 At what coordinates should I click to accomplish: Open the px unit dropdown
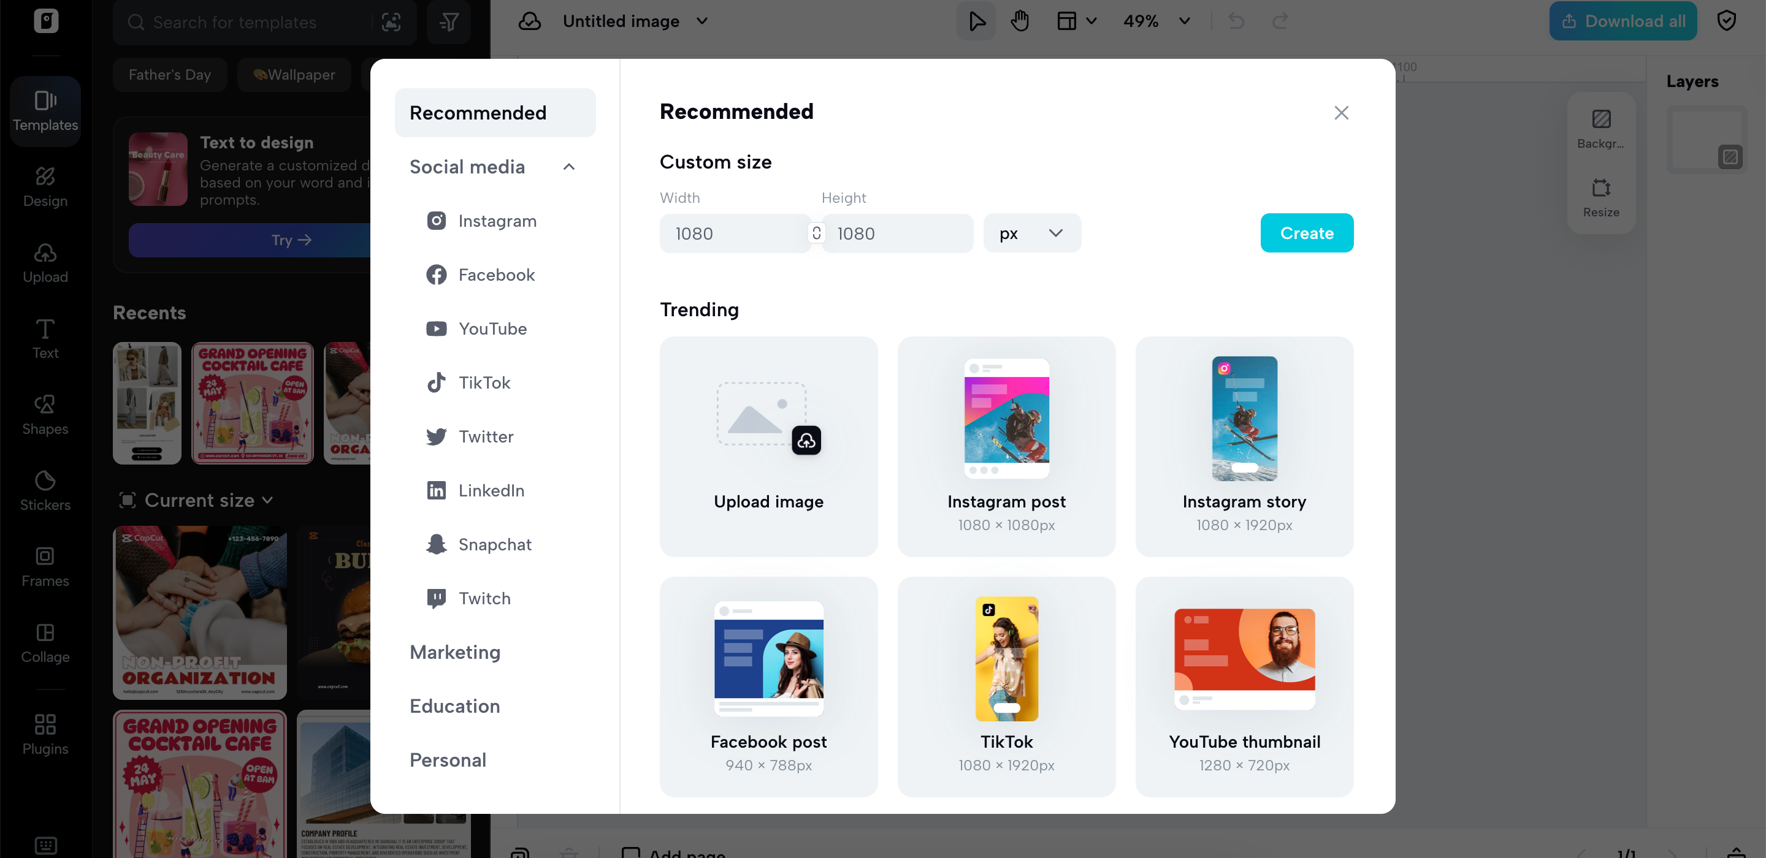pyautogui.click(x=1032, y=233)
